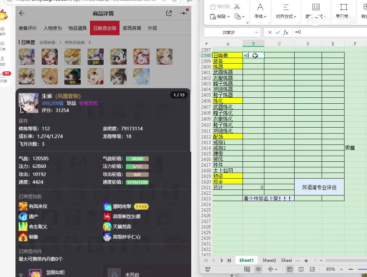Click the VB macro icon in status bar

(x=208, y=269)
